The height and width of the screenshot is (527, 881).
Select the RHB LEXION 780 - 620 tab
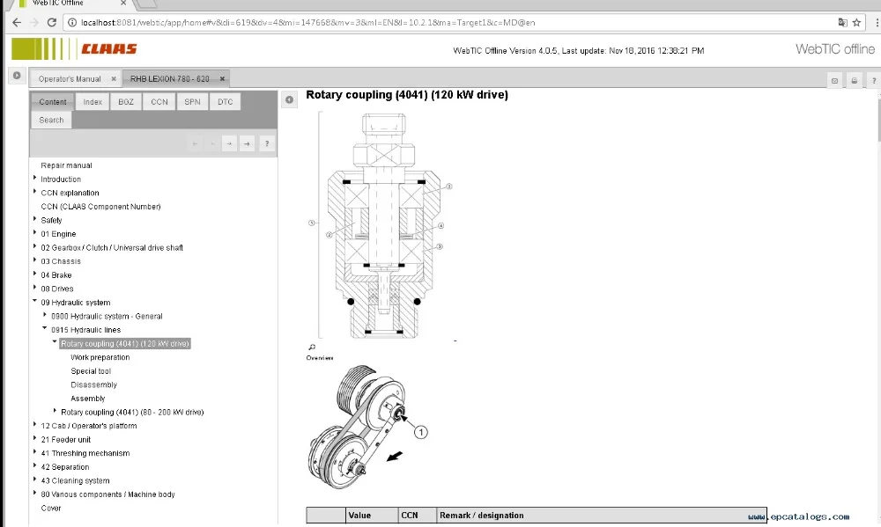(x=170, y=78)
